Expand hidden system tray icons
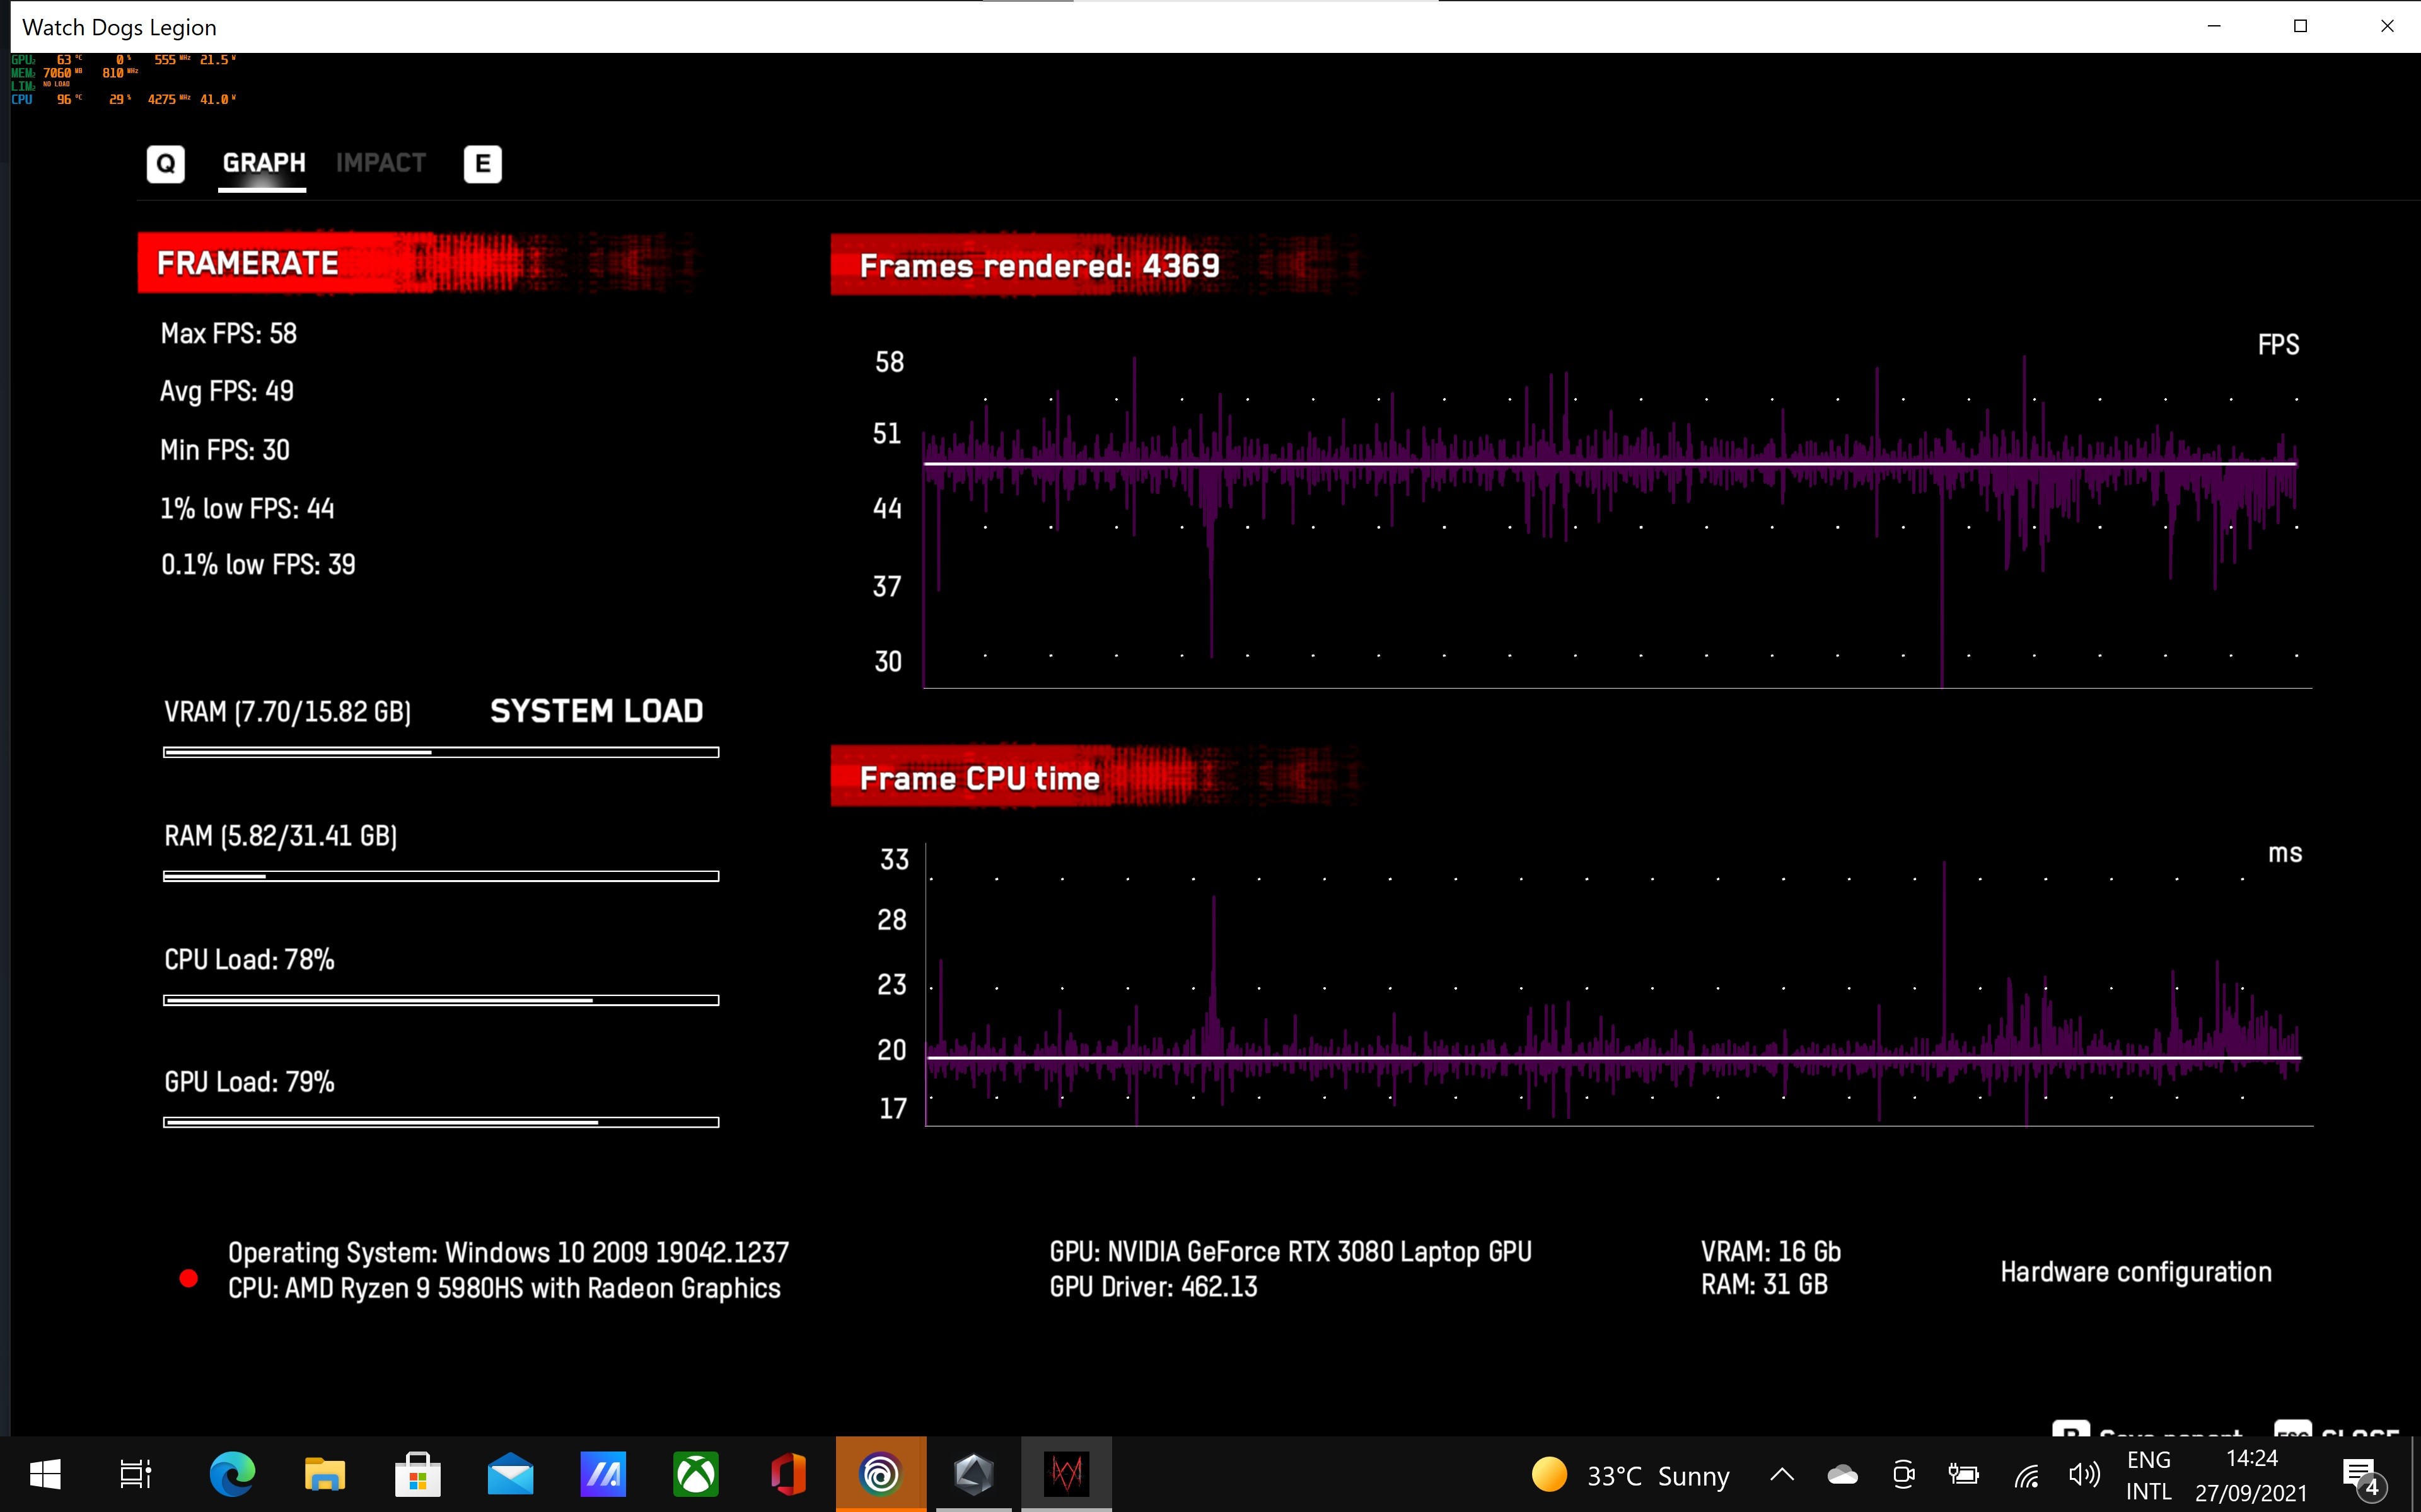Image resolution: width=2421 pixels, height=1512 pixels. pyautogui.click(x=1782, y=1475)
